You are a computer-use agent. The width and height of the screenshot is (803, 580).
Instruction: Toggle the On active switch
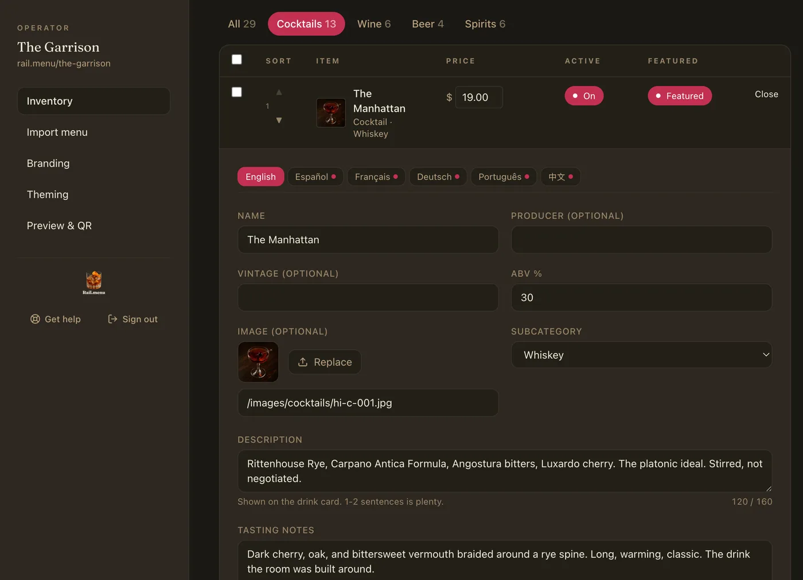point(584,96)
